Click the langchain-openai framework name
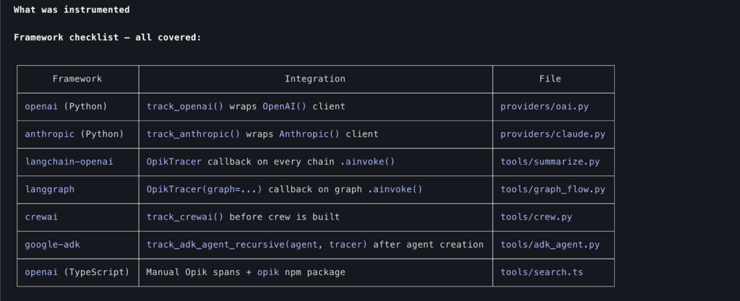 (69, 162)
